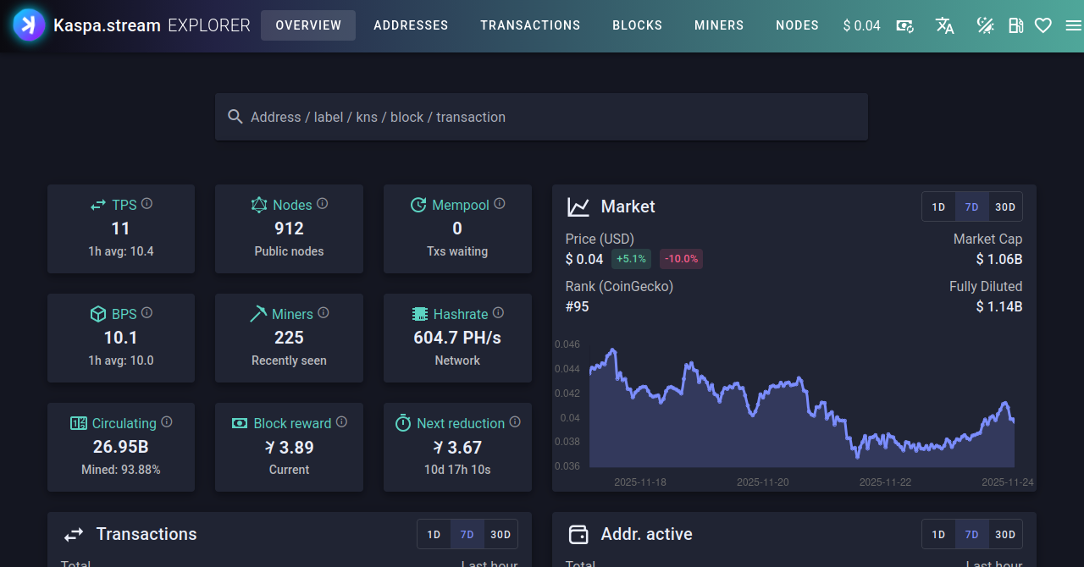This screenshot has width=1084, height=567.
Task: Click the currency exchange icon in header
Action: tap(905, 25)
